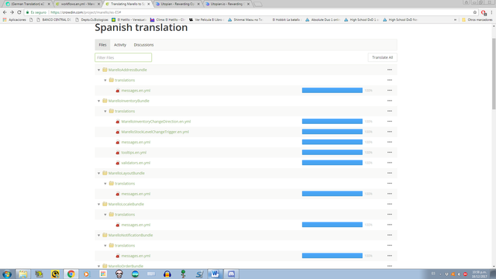Screen dimensions: 496x279
Task: Open Chrome menu with three dots icon
Action: pyautogui.click(x=491, y=12)
